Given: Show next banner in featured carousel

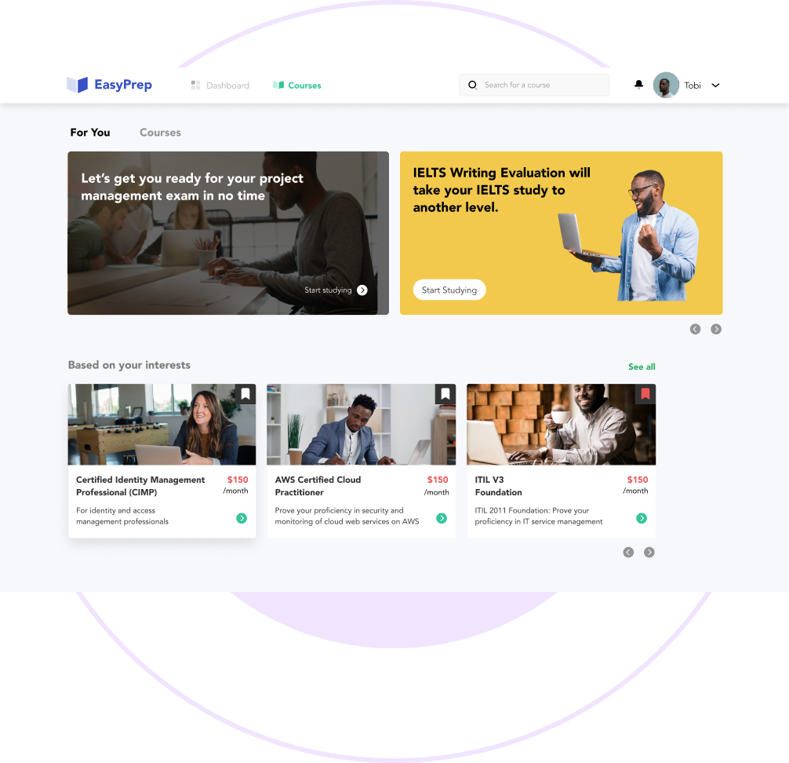Looking at the screenshot, I should [x=715, y=329].
